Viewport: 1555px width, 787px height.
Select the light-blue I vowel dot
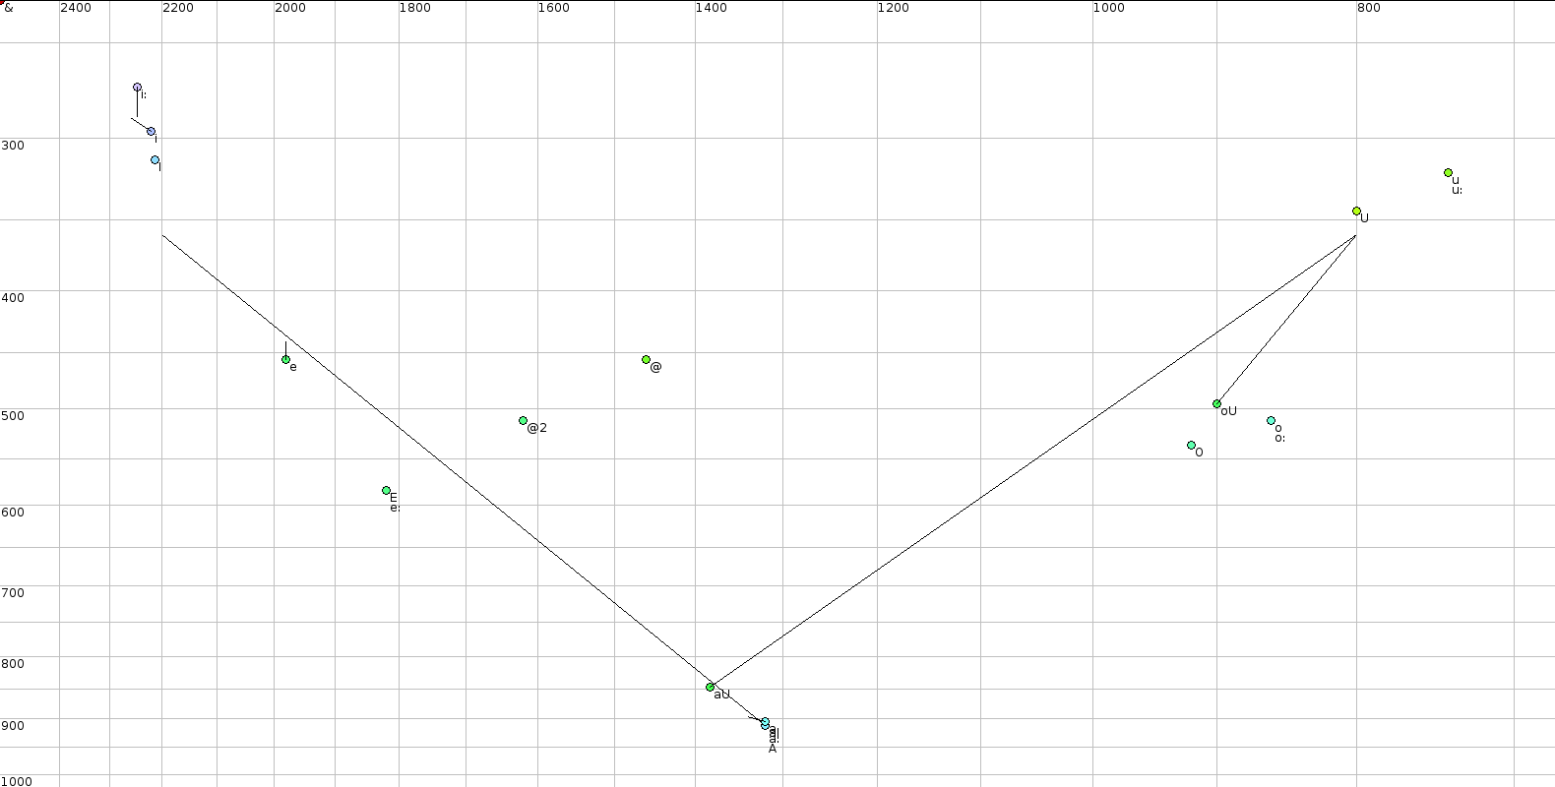[155, 160]
